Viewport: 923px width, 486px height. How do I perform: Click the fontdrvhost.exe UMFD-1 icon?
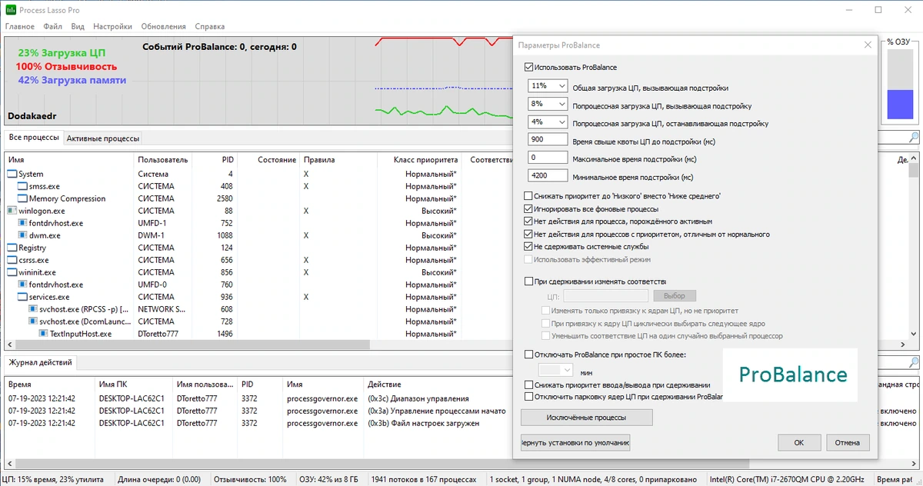click(x=22, y=223)
